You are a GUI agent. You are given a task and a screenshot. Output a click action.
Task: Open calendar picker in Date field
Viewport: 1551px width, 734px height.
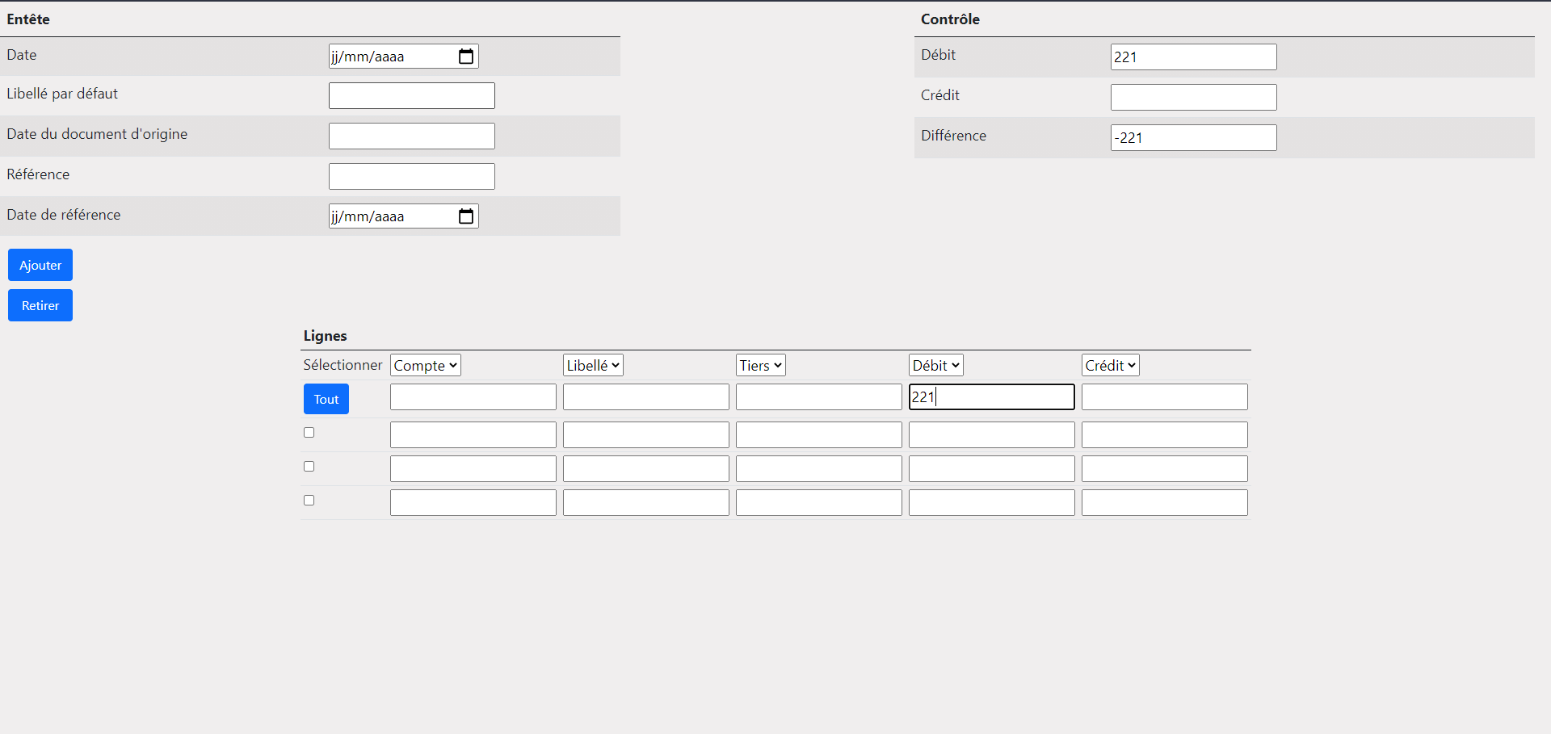(x=466, y=57)
